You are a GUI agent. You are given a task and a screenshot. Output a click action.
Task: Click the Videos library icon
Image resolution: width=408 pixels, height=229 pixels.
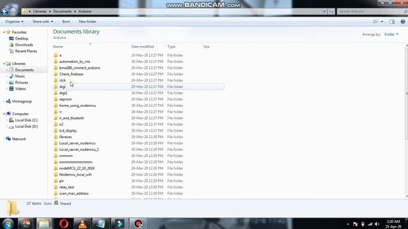point(11,88)
